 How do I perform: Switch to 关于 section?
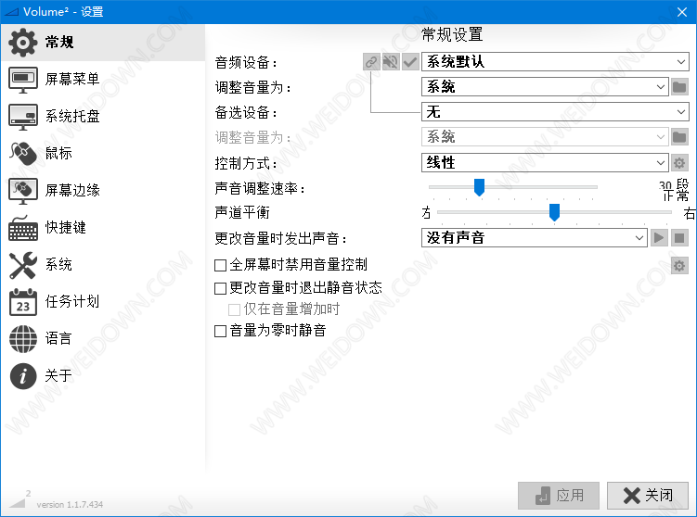click(58, 376)
